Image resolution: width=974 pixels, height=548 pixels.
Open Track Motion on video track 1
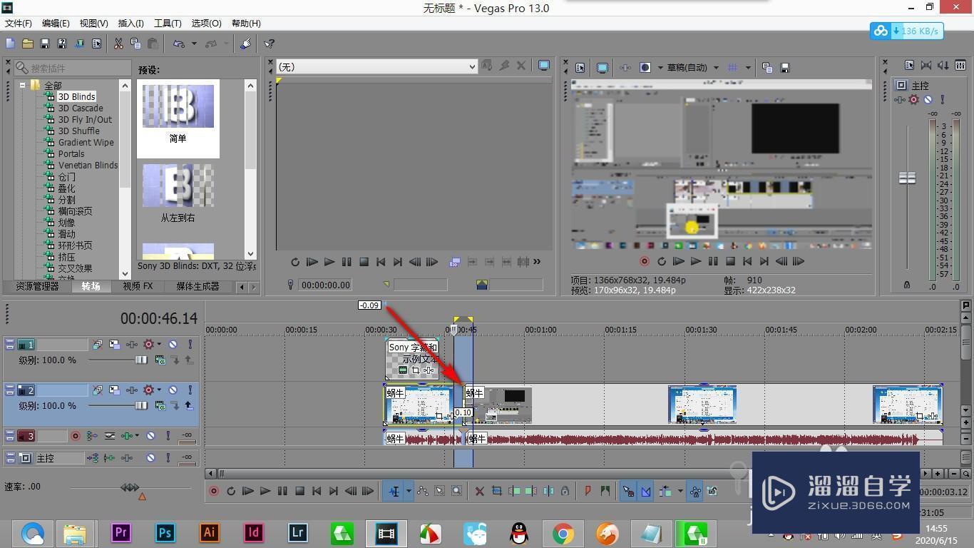[x=114, y=344]
